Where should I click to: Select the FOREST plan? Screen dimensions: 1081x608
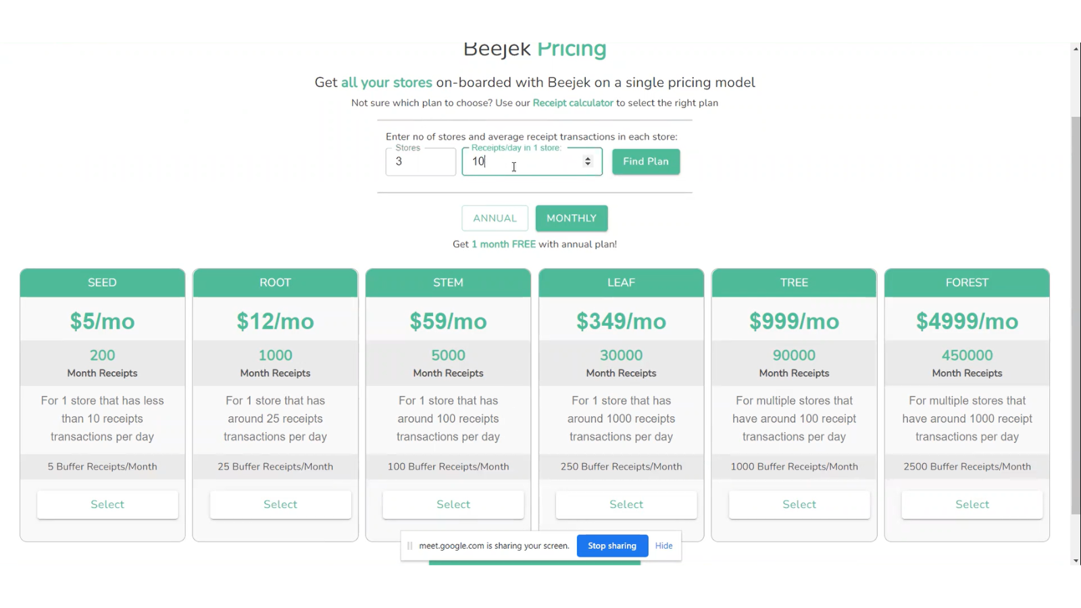pos(972,504)
